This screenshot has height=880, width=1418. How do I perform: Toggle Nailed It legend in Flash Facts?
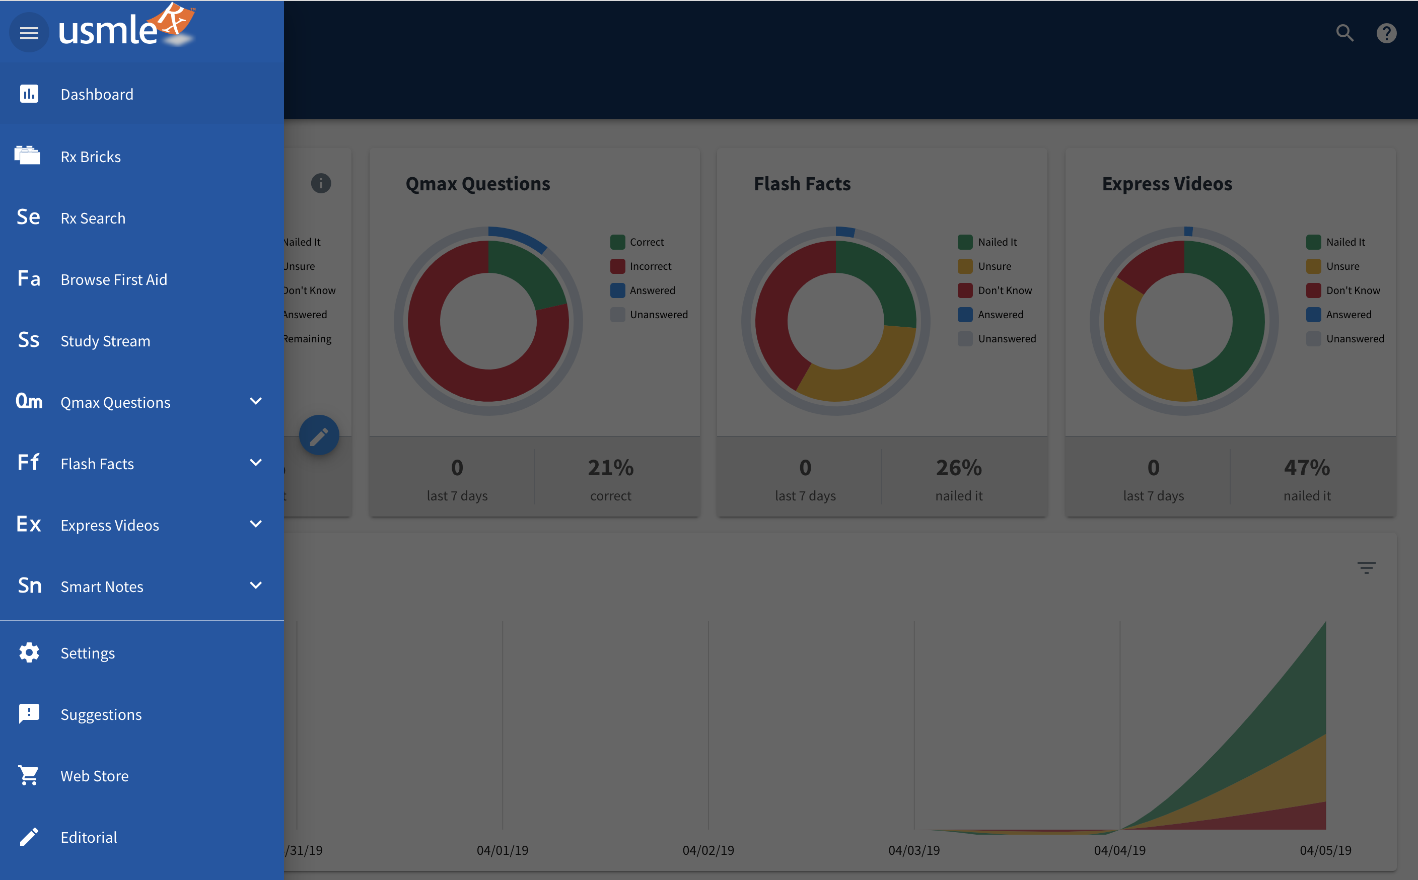pyautogui.click(x=987, y=242)
